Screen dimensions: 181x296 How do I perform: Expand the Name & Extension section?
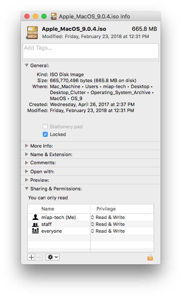coord(27,154)
